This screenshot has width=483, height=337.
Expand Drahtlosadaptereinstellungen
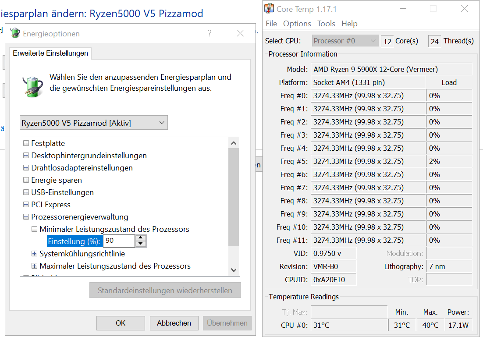tap(25, 167)
